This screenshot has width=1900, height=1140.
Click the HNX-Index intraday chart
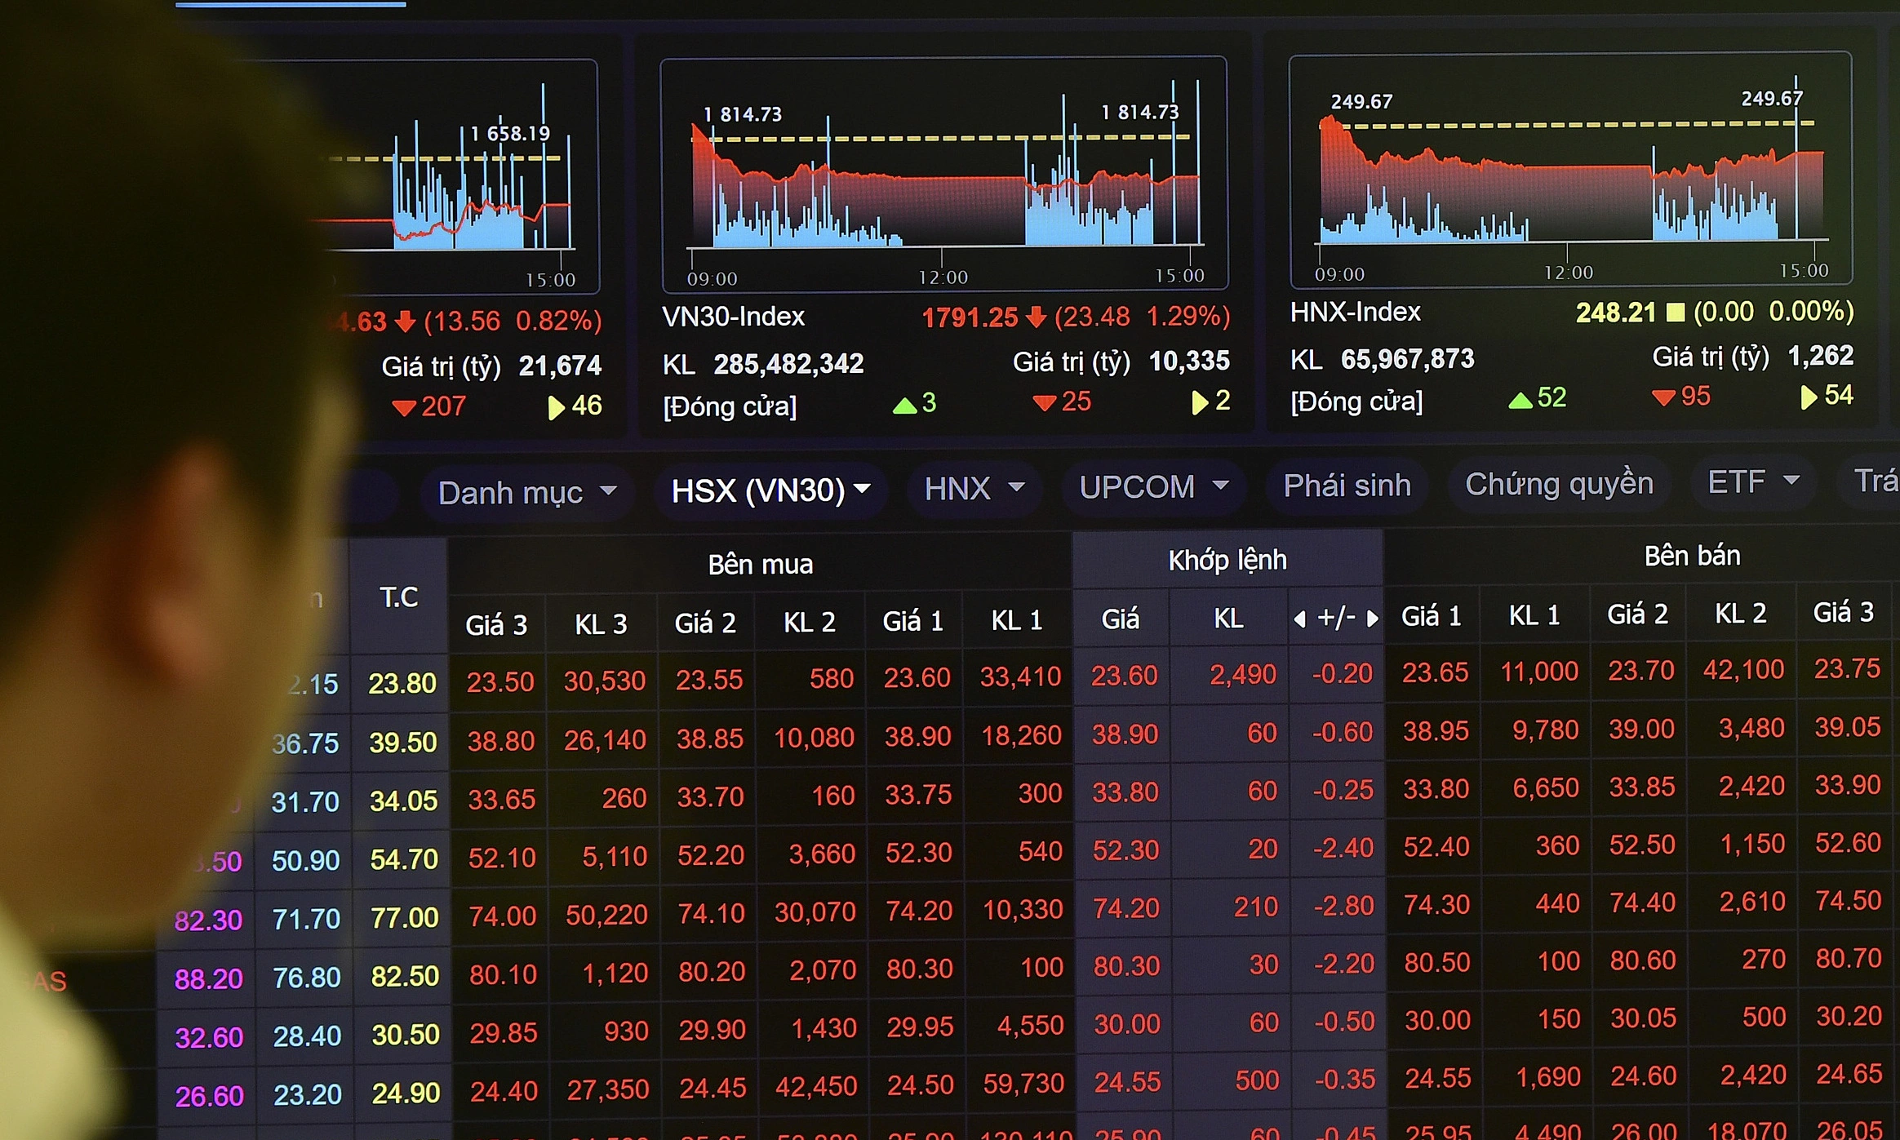coord(1571,170)
